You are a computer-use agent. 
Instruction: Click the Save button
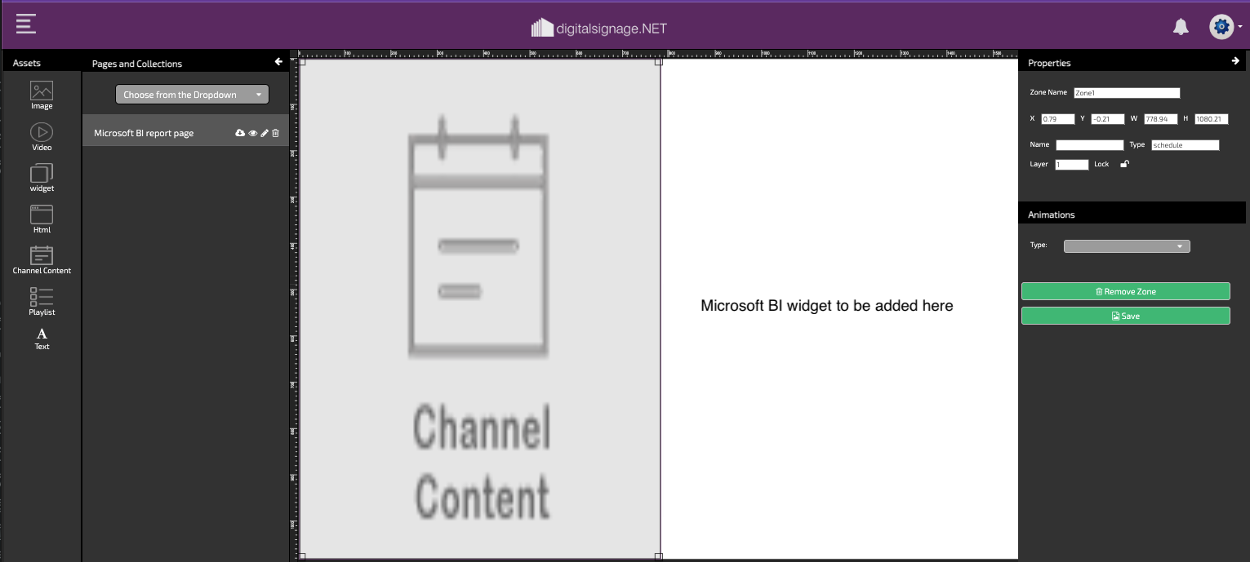point(1126,316)
